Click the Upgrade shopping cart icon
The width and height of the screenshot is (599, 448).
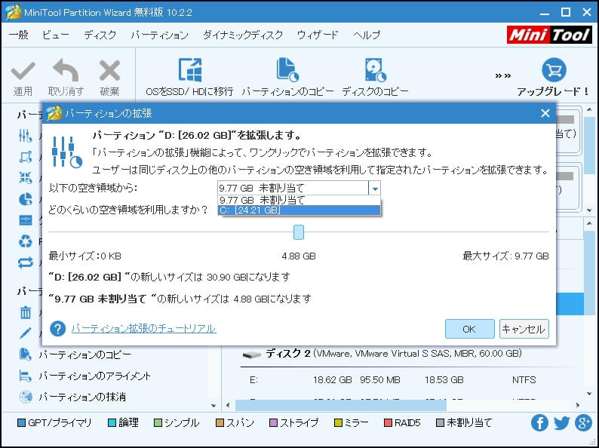click(x=553, y=70)
